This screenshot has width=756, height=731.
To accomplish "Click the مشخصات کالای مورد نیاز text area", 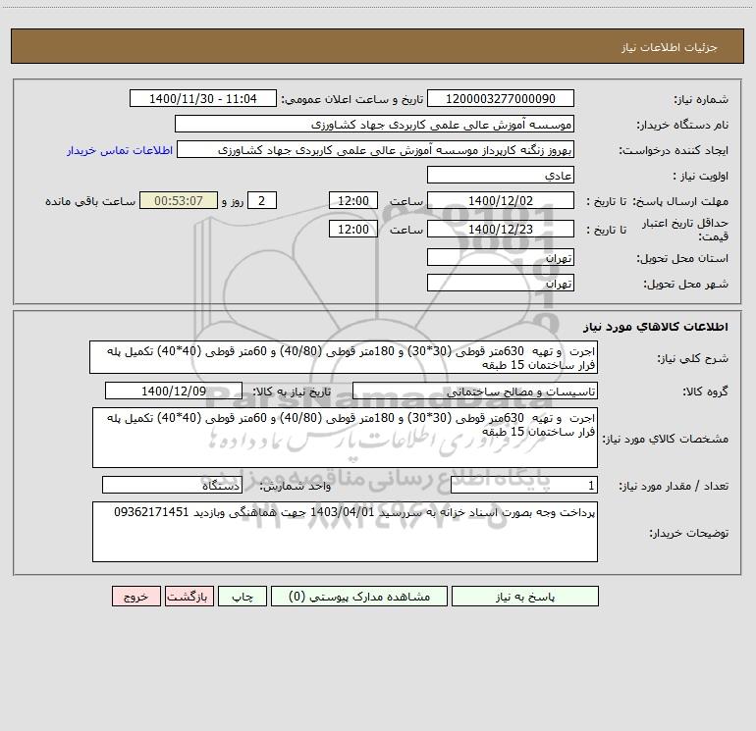I will (x=345, y=438).
